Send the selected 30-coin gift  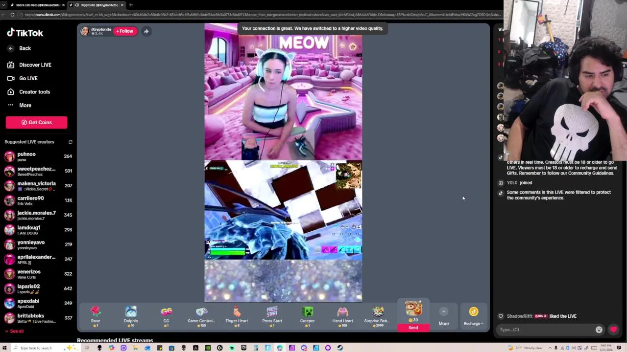(x=413, y=328)
